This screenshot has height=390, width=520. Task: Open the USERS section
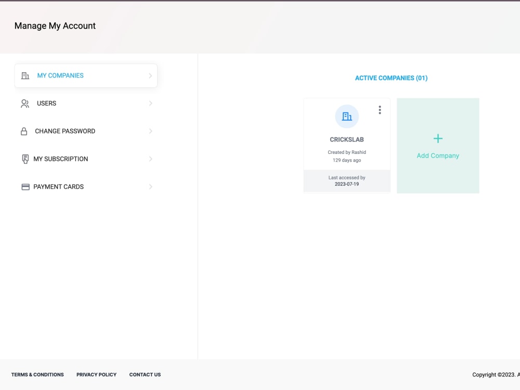tap(86, 103)
